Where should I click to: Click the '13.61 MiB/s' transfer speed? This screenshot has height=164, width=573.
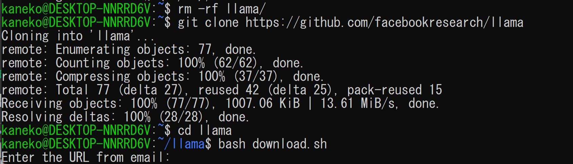pos(358,104)
